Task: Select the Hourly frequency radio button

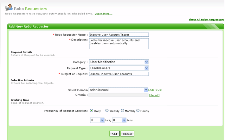Action: [x=138, y=111]
